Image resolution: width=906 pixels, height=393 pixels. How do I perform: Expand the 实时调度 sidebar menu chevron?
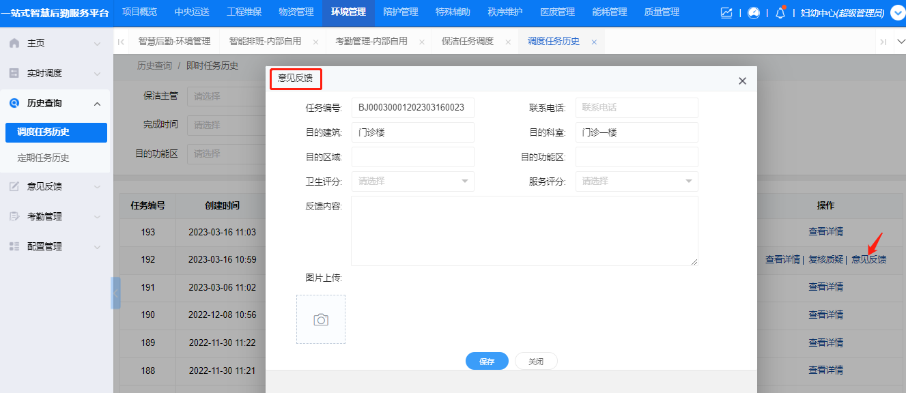coord(97,74)
